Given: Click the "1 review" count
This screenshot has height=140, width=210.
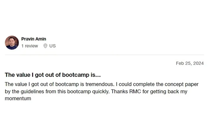Looking at the screenshot, I should pos(30,46).
